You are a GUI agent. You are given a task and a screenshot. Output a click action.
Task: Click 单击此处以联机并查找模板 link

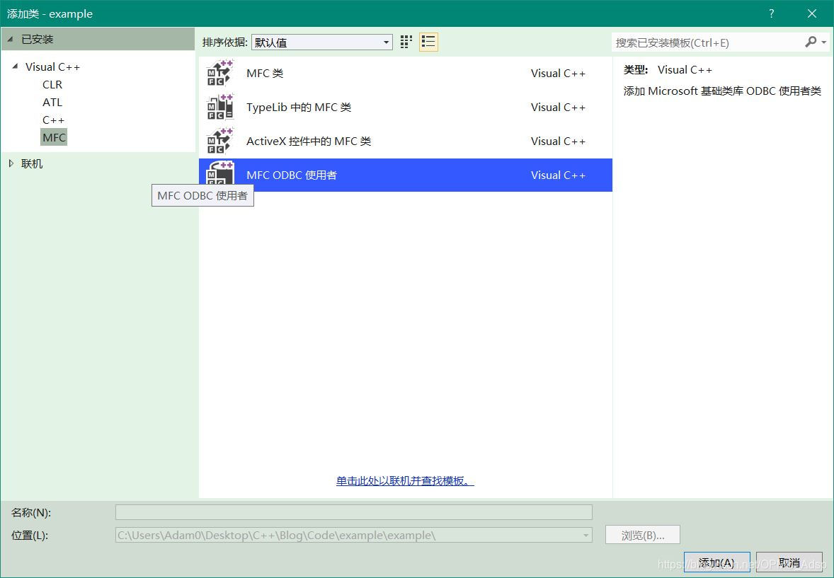[405, 481]
